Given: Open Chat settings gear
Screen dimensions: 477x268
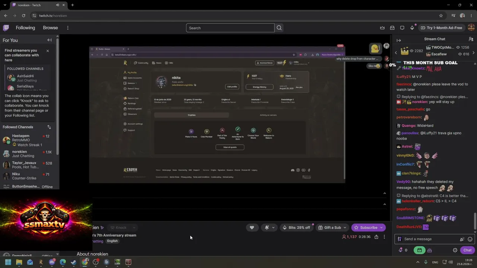Looking at the screenshot, I should (x=455, y=250).
